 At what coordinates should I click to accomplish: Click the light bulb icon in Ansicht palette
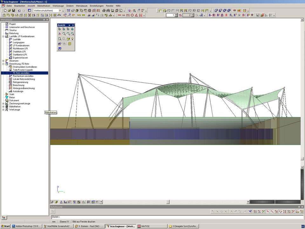coord(73,39)
